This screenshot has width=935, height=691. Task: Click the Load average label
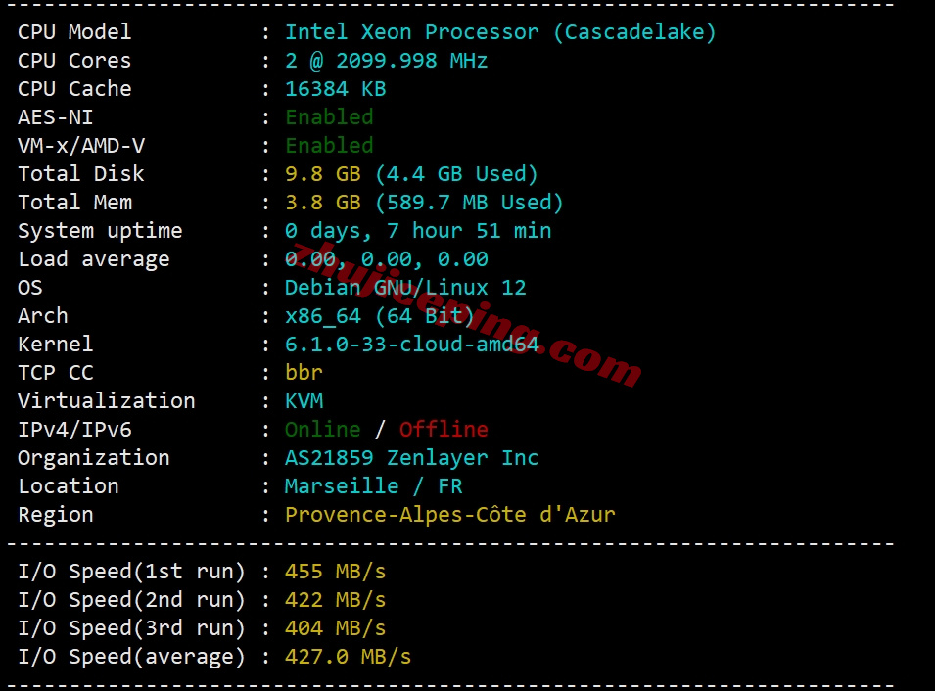[93, 259]
